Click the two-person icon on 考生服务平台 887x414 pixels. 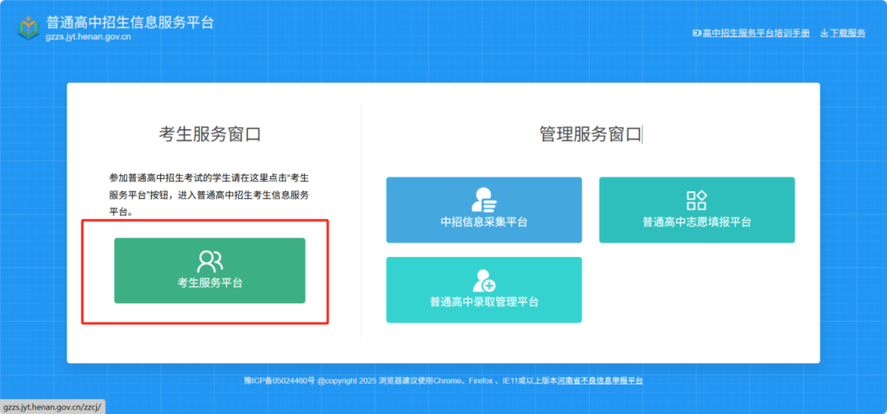(x=209, y=261)
